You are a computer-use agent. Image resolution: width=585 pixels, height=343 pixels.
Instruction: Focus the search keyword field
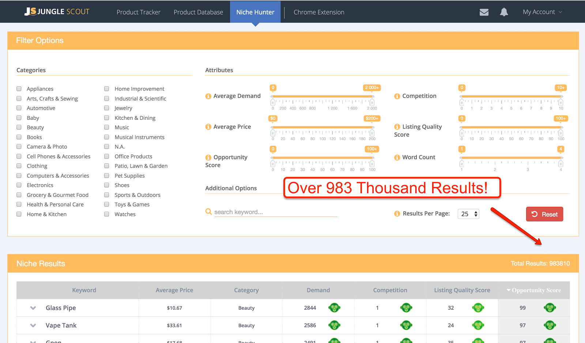(x=276, y=212)
